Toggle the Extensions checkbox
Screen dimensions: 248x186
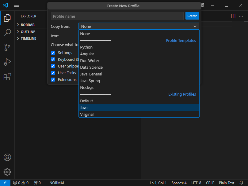(53, 80)
